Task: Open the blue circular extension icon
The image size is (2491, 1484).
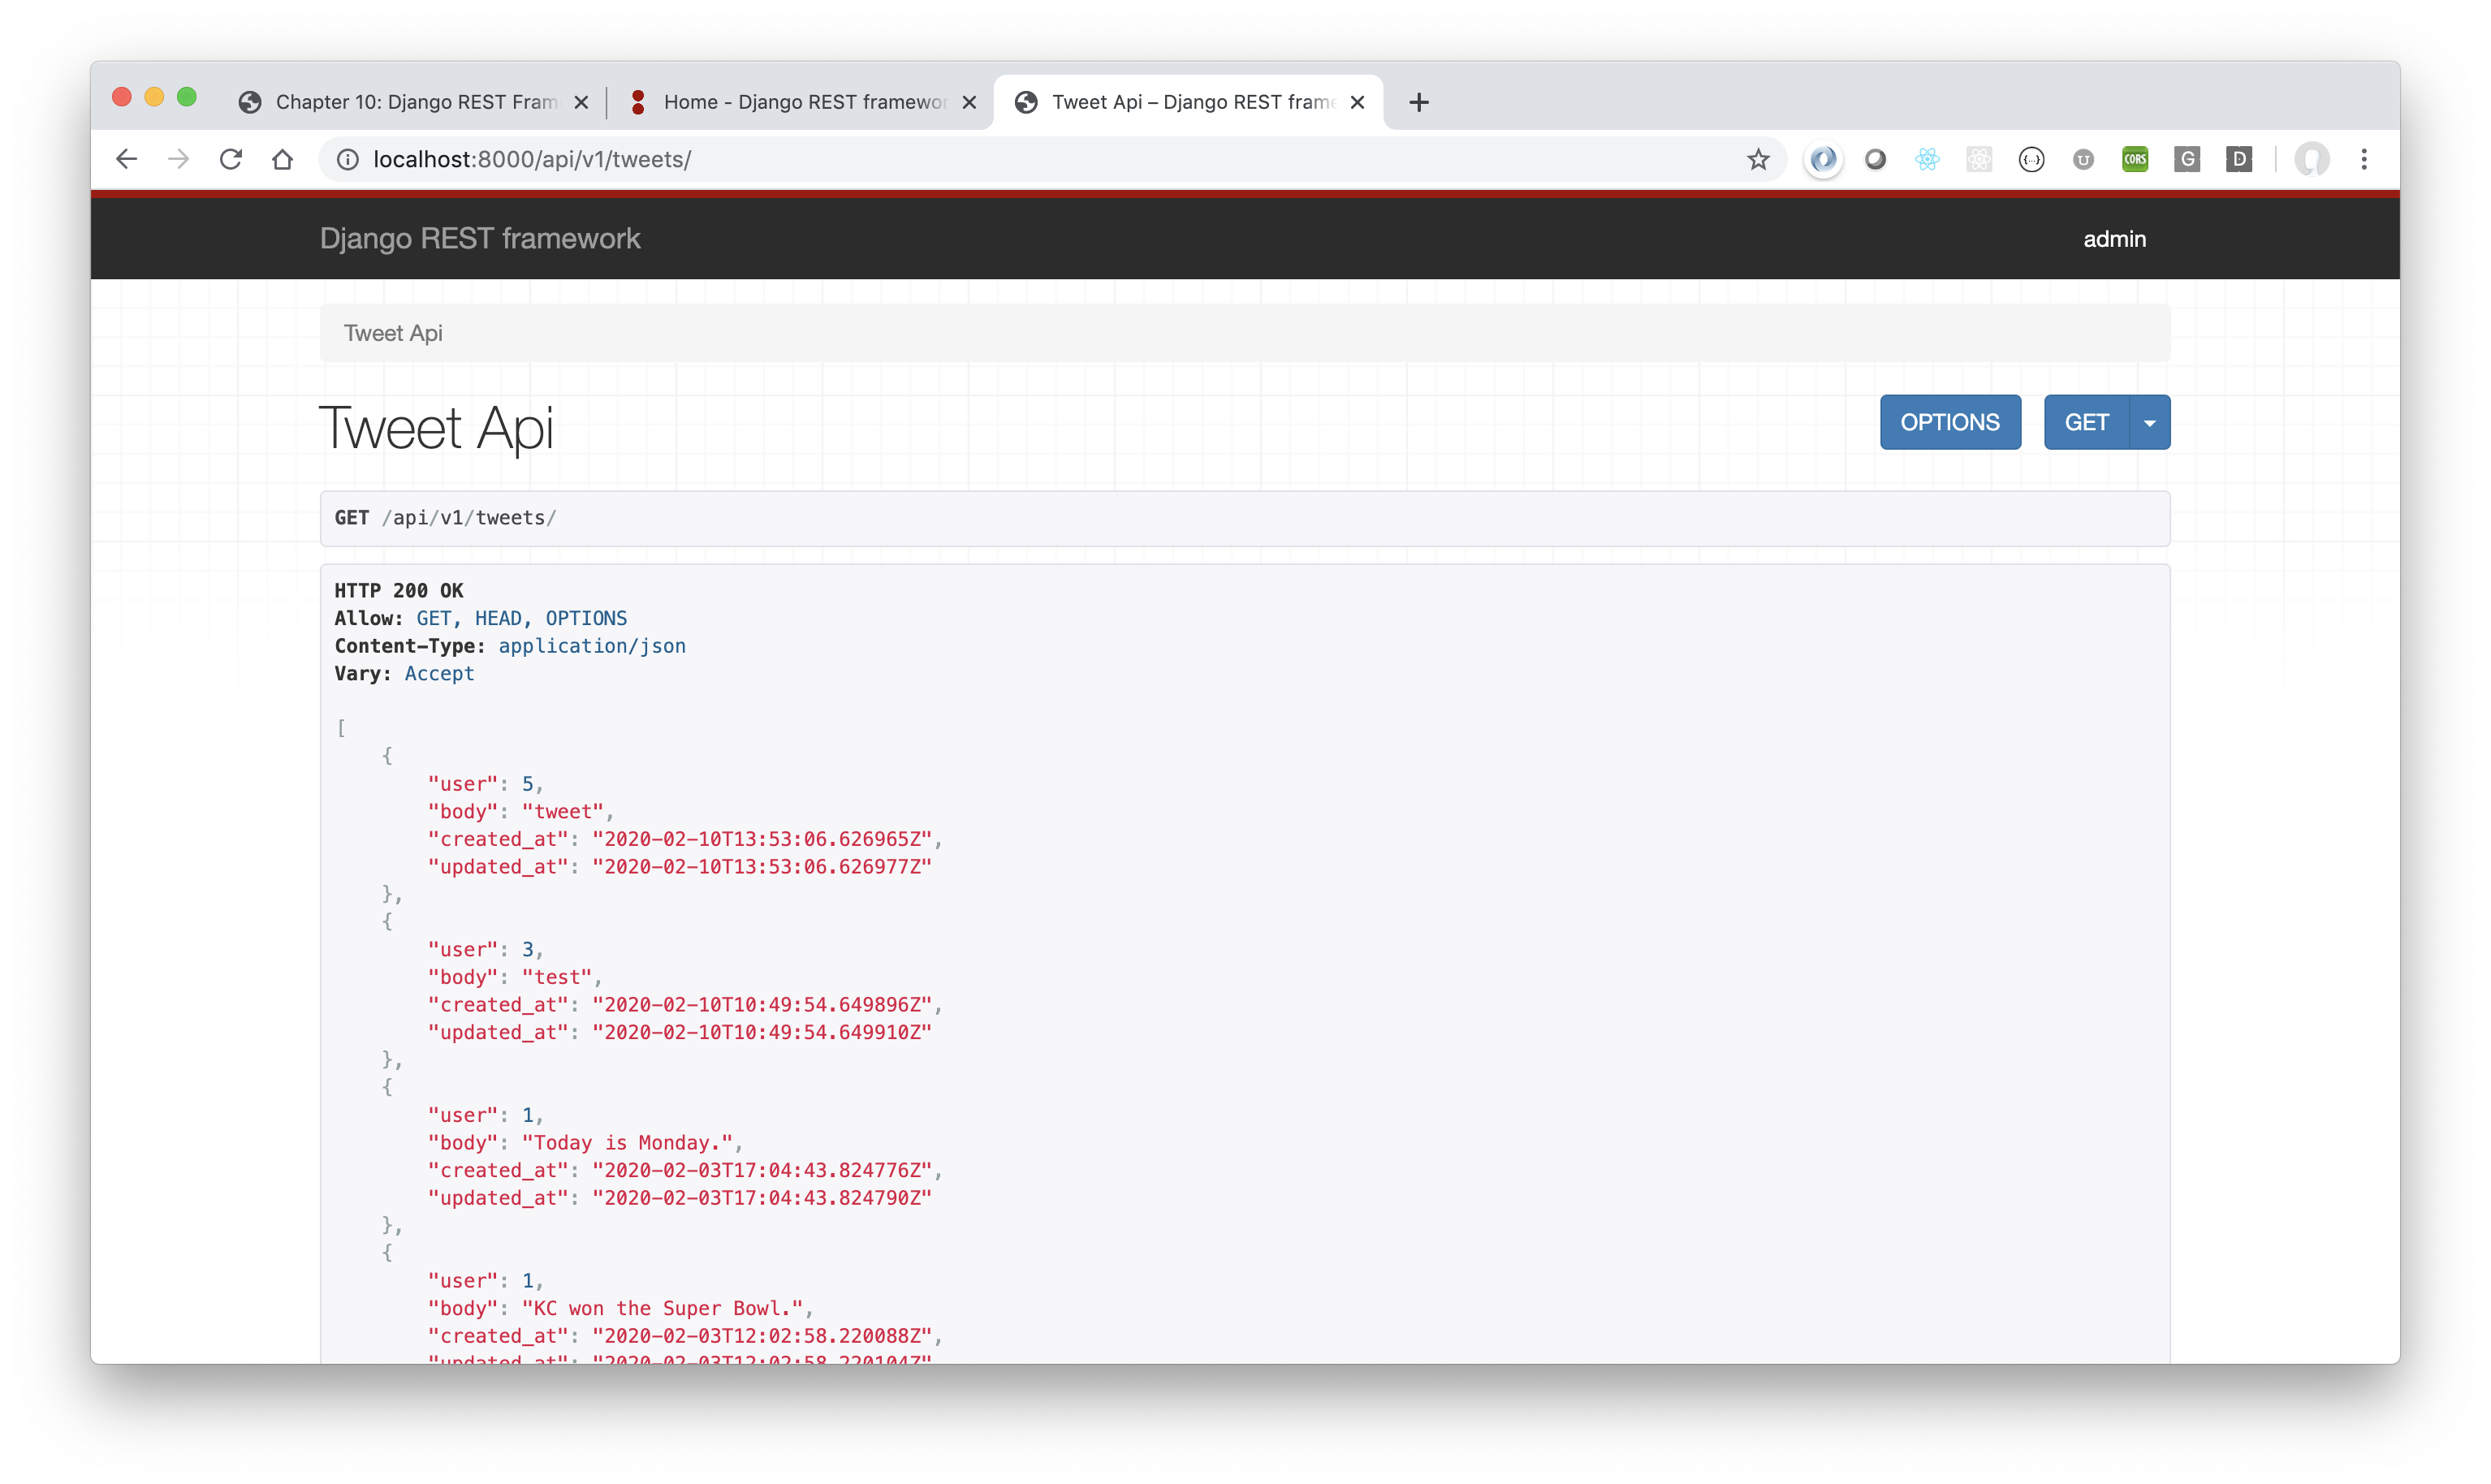Action: click(x=1823, y=159)
